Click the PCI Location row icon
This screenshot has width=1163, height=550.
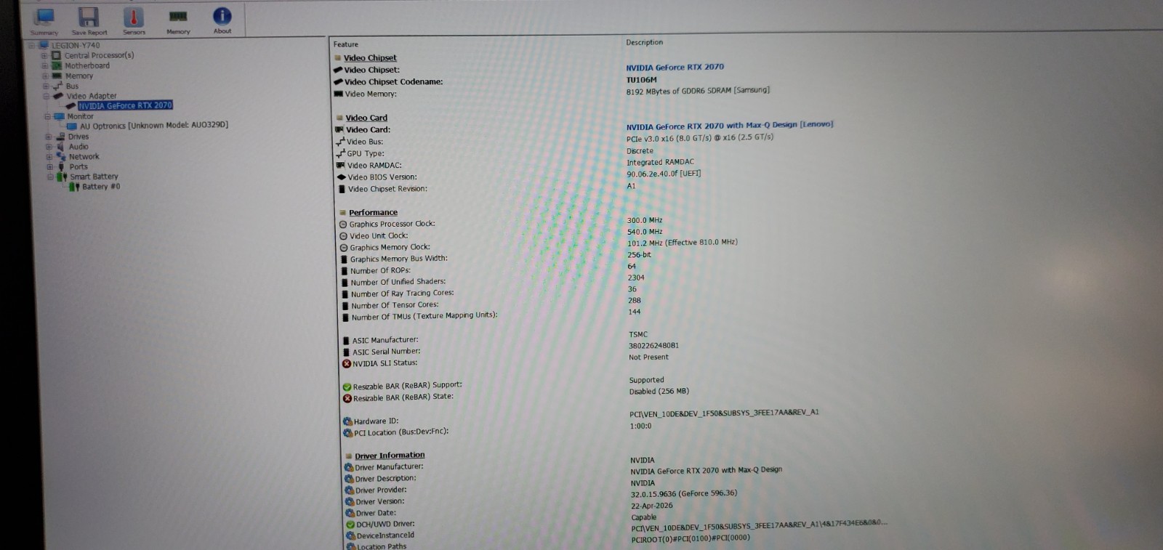(x=347, y=433)
